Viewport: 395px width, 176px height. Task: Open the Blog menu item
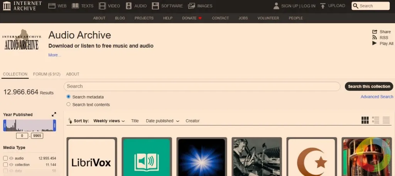coord(120,18)
